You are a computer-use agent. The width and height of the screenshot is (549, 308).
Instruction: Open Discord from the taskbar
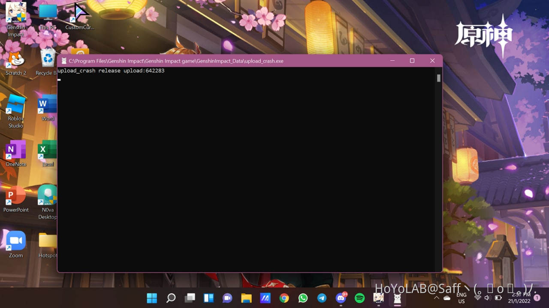tap(341, 298)
